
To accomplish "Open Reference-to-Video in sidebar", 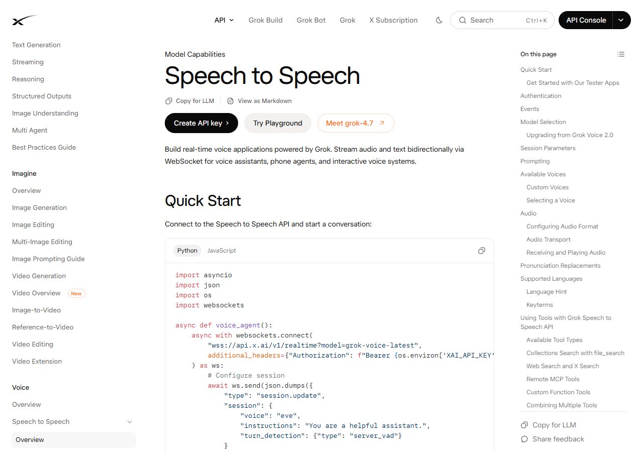I will click(x=43, y=327).
